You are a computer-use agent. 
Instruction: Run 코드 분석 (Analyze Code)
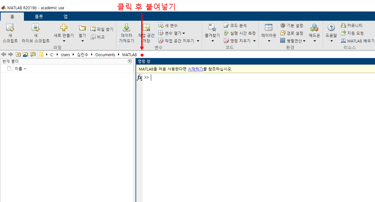235,26
